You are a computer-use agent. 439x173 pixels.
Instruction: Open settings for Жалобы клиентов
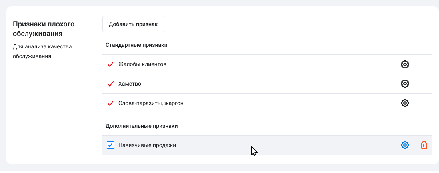click(x=405, y=64)
